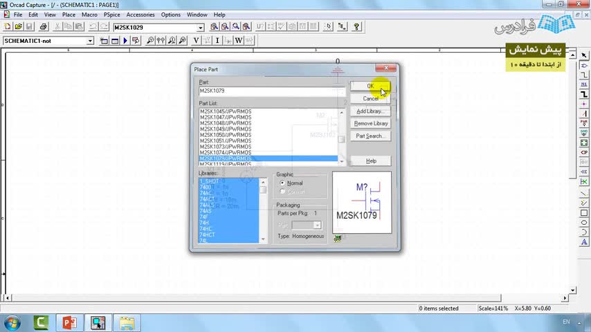Confirm Place Part with OK
591x332 pixels.
pyautogui.click(x=370, y=86)
